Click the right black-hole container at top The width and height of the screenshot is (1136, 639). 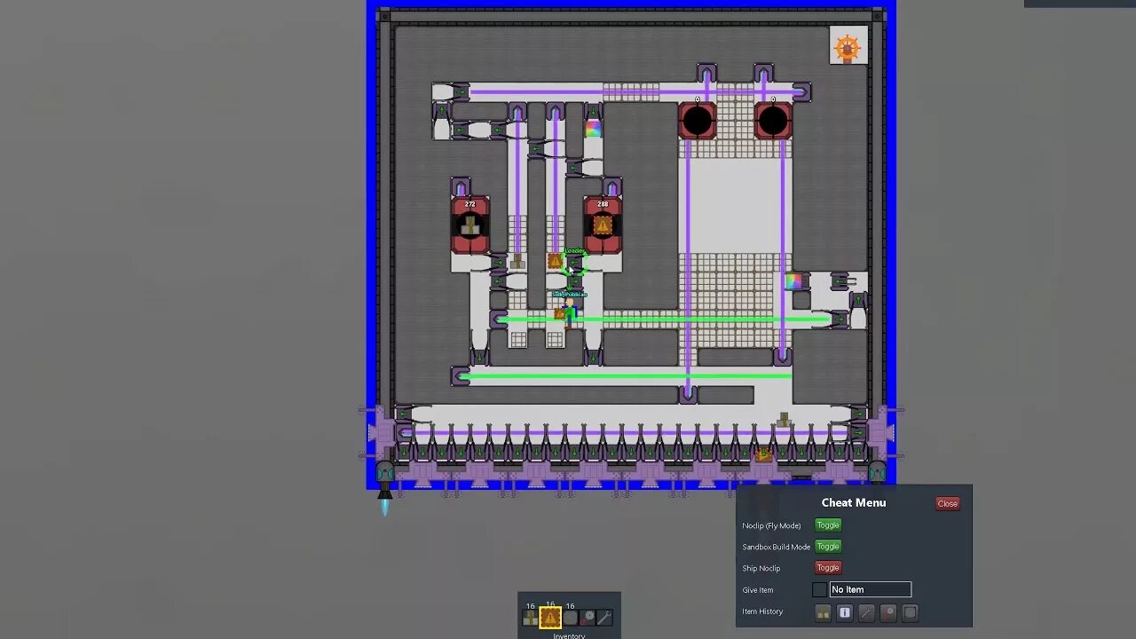773,122
